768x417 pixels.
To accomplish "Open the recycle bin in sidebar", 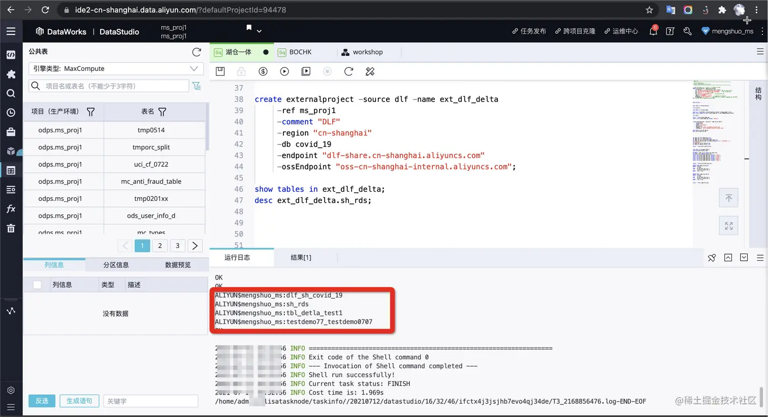I will [11, 228].
